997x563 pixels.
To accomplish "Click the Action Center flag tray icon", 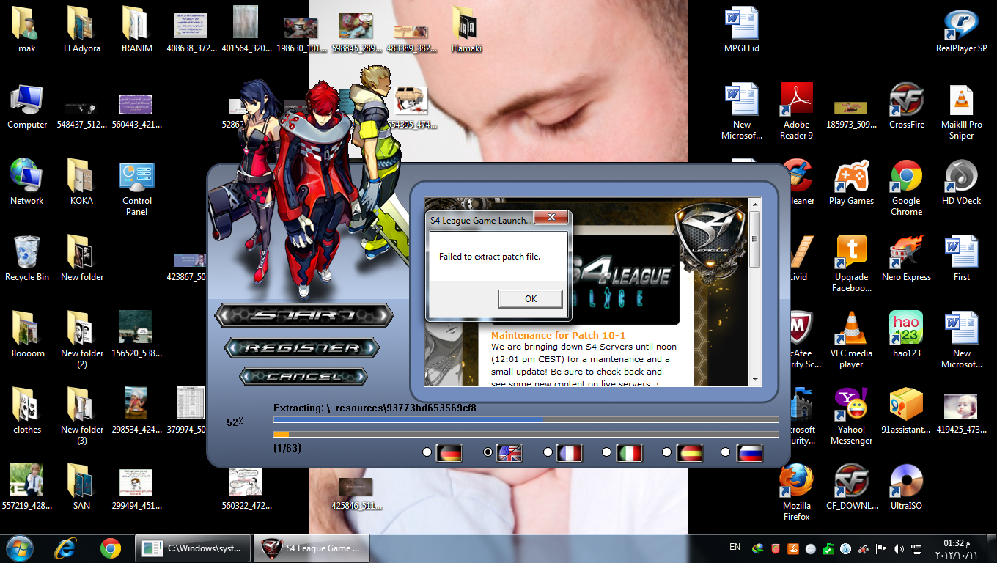I will click(881, 549).
